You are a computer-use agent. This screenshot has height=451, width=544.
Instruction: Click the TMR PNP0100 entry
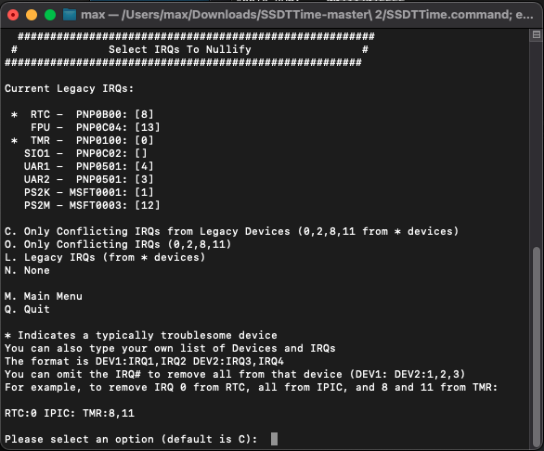pyautogui.click(x=83, y=140)
